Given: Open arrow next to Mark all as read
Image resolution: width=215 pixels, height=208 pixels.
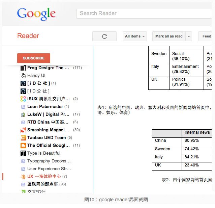Looking at the screenshot, I should click(189, 36).
